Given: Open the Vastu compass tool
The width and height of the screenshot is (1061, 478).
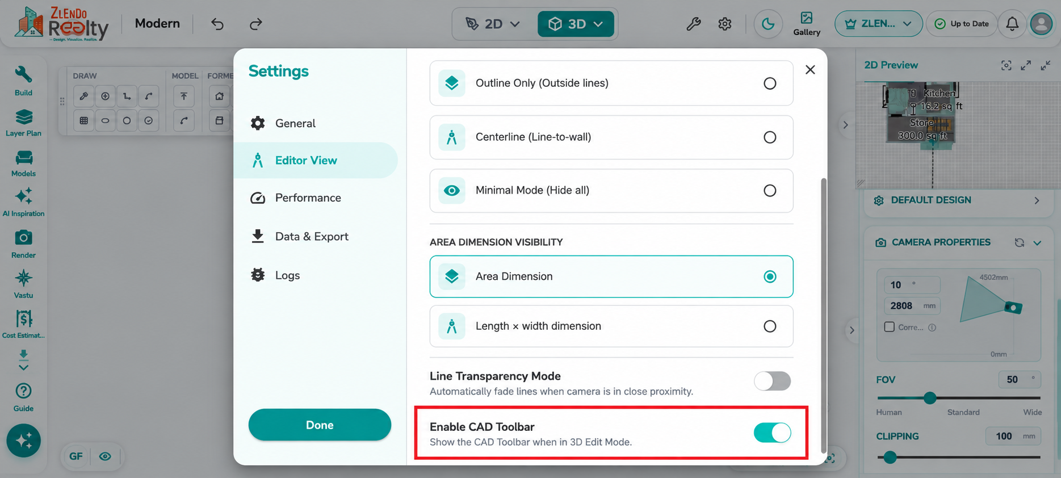Looking at the screenshot, I should 23,285.
